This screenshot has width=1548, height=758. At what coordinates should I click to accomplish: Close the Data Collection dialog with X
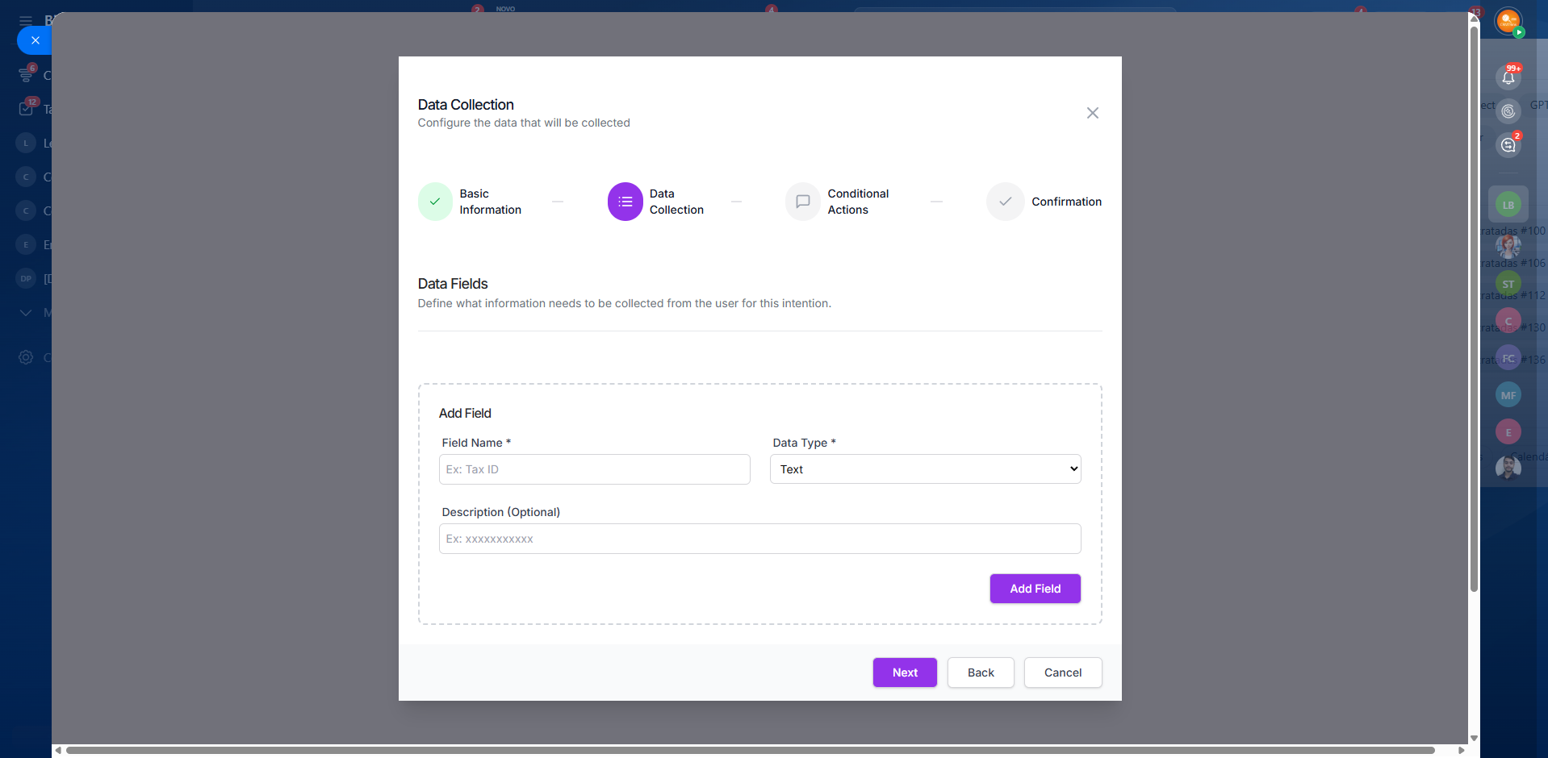pos(1092,113)
